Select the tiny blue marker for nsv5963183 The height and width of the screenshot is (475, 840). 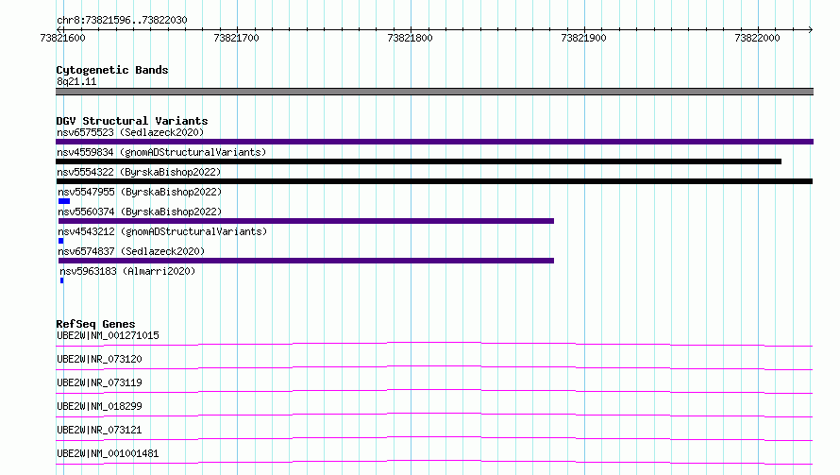coord(62,280)
